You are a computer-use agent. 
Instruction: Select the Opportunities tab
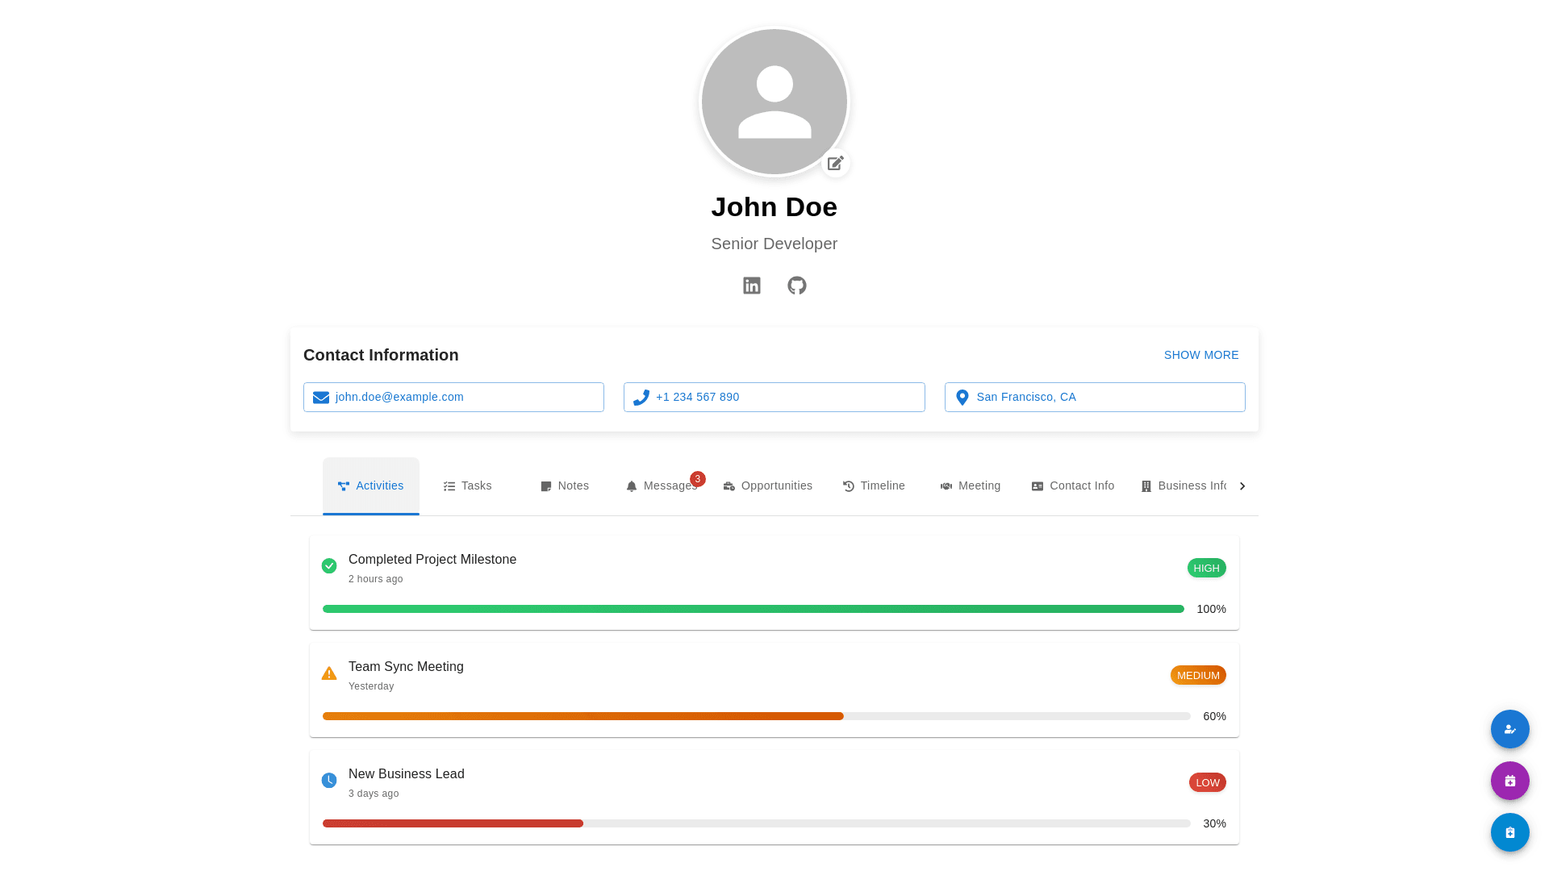click(767, 486)
